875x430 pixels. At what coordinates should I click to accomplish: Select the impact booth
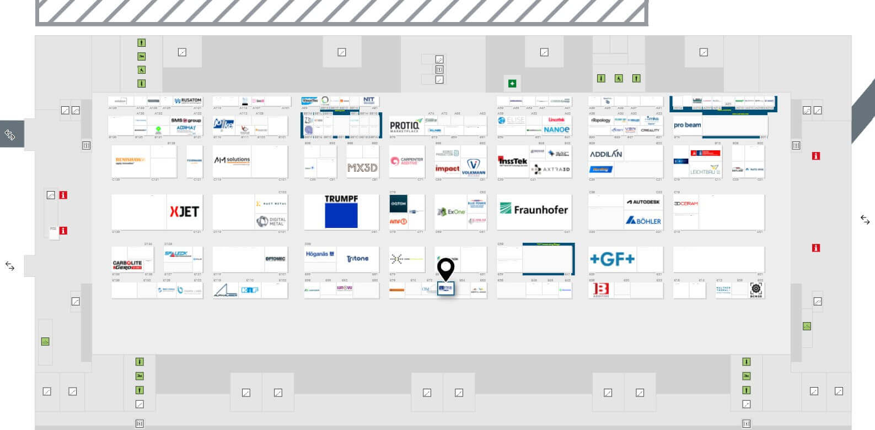(447, 168)
